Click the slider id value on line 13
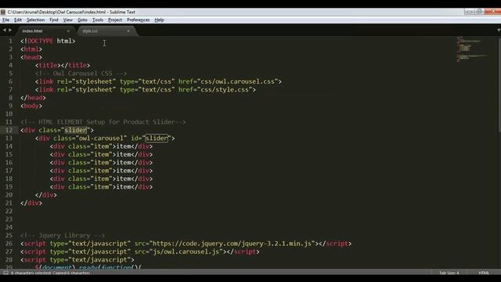The image size is (501, 282). [157, 139]
